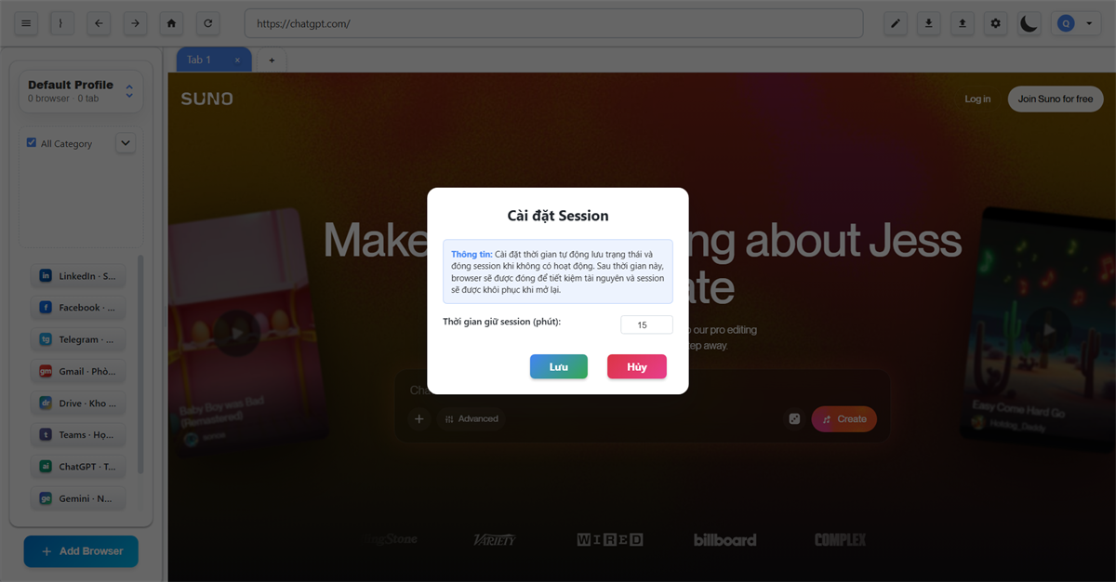Open the ChatGPT browser entry
The width and height of the screenshot is (1116, 582).
pyautogui.click(x=78, y=467)
